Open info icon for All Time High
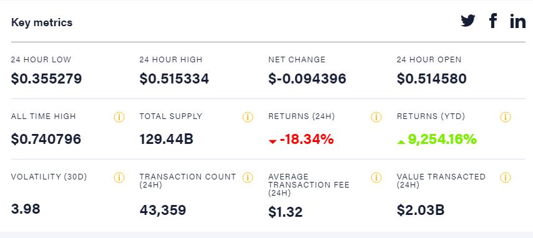Screen dimensions: 533x238 119,117
